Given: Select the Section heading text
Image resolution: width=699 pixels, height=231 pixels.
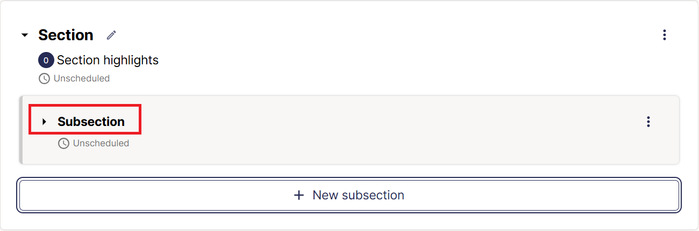Looking at the screenshot, I should [66, 35].
